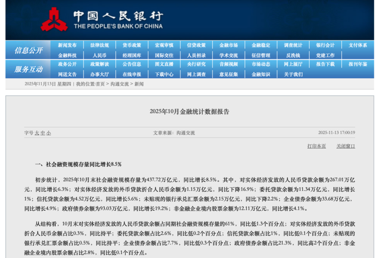Go to the 调查统计 section
383x258 pixels.
293,45
